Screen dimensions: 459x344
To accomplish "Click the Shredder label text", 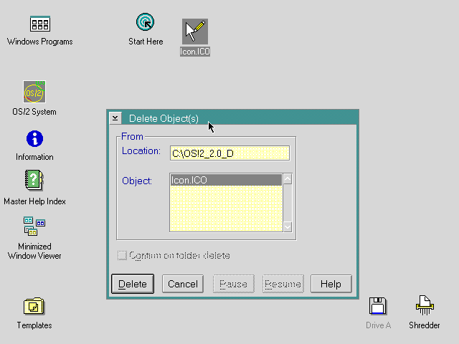I will [425, 325].
